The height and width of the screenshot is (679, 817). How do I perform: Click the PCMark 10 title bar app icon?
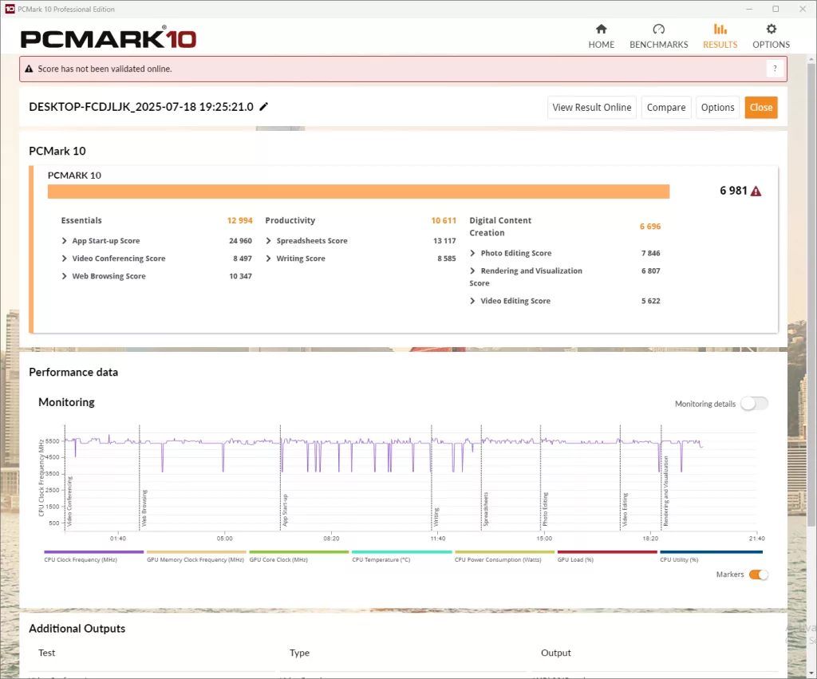[x=10, y=9]
